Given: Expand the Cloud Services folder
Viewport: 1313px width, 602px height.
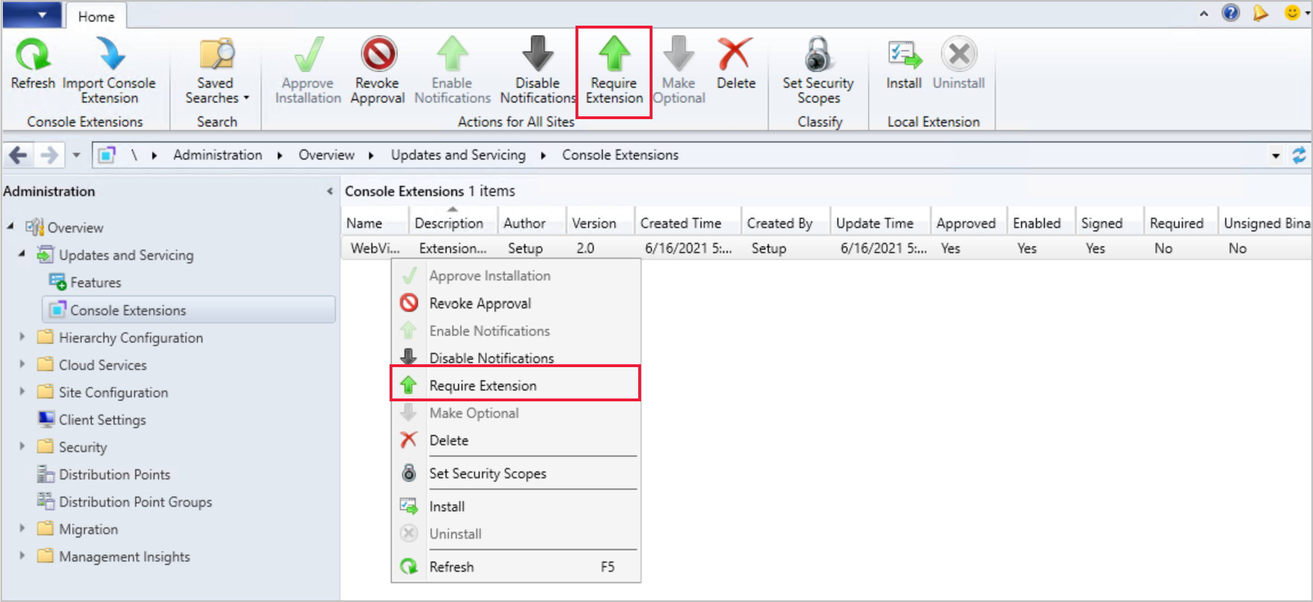Looking at the screenshot, I should tap(22, 364).
